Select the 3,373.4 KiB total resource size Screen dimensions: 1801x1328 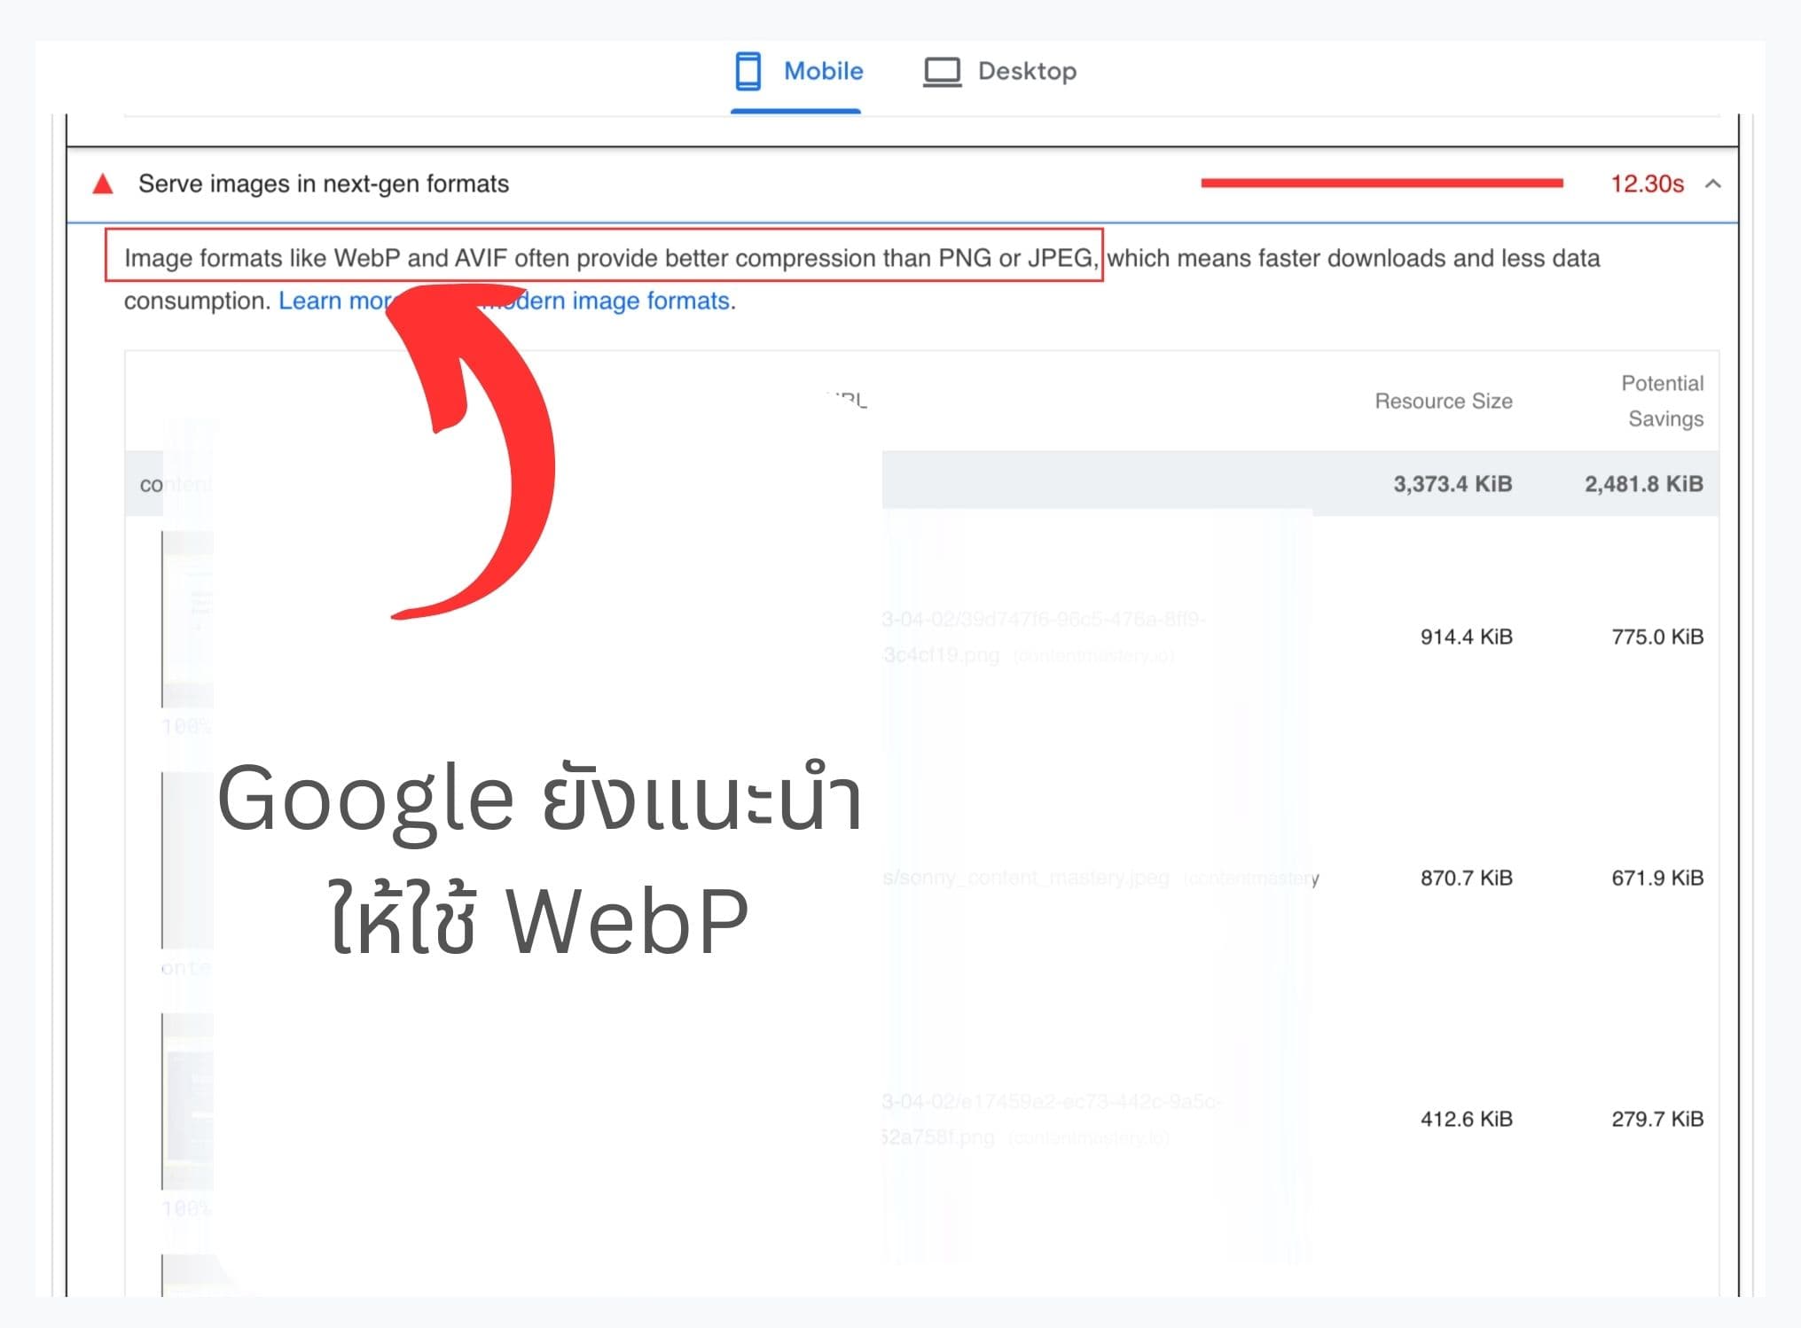coord(1452,484)
